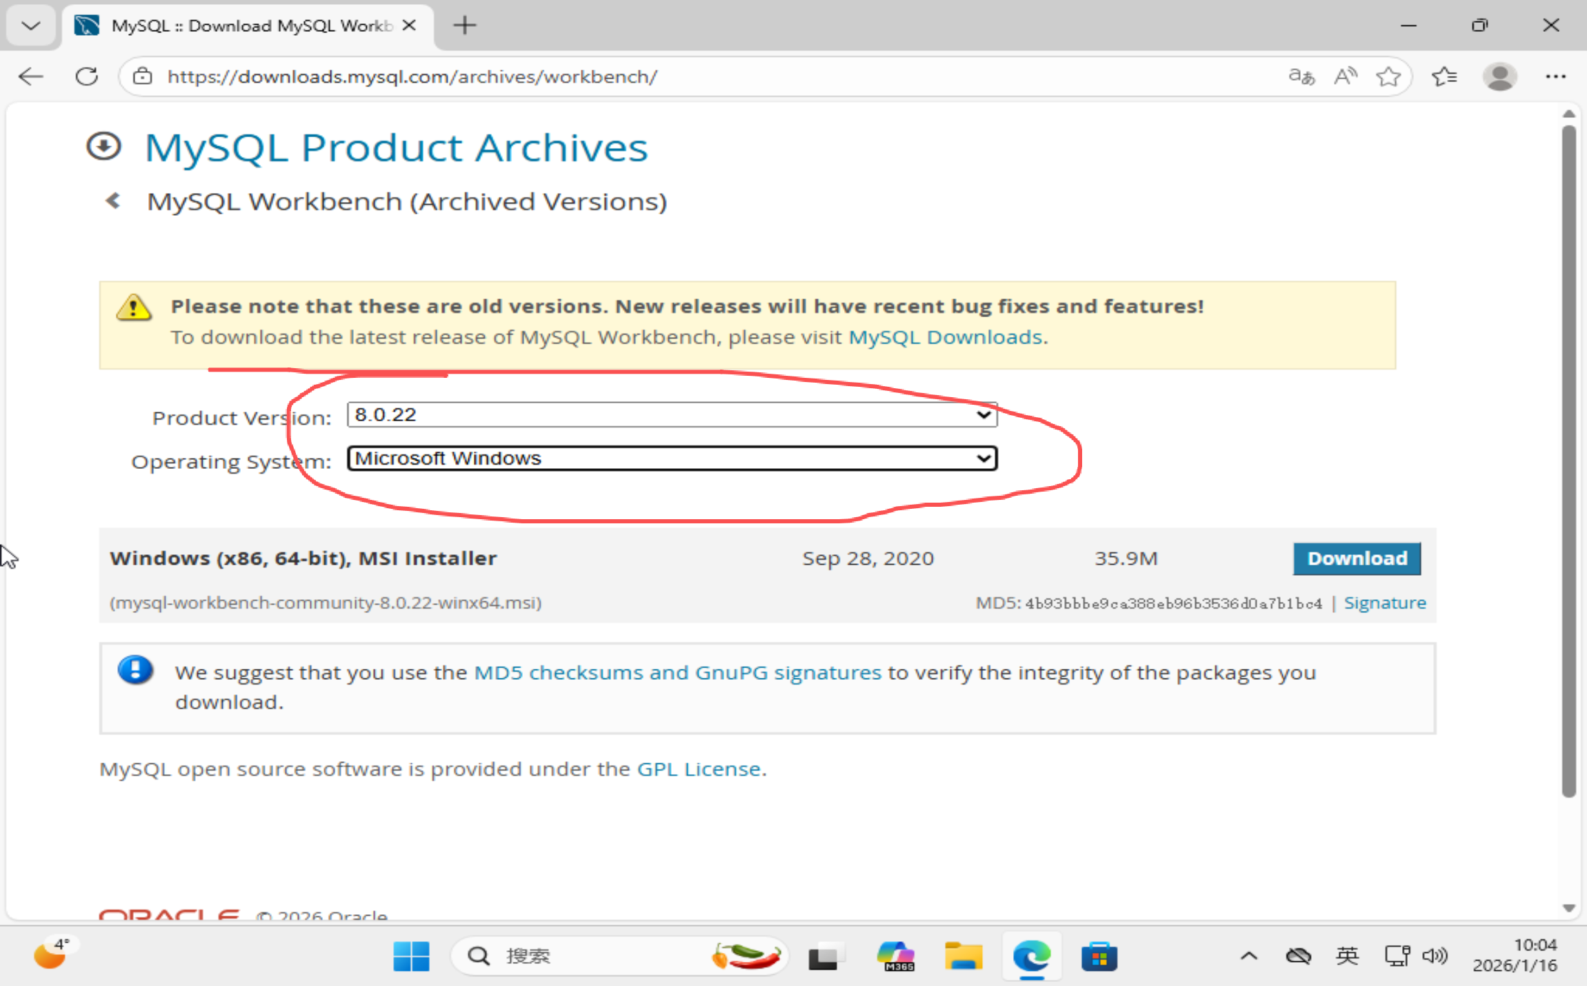
Task: Click back chevron beside MySQL Workbench heading
Action: (113, 201)
